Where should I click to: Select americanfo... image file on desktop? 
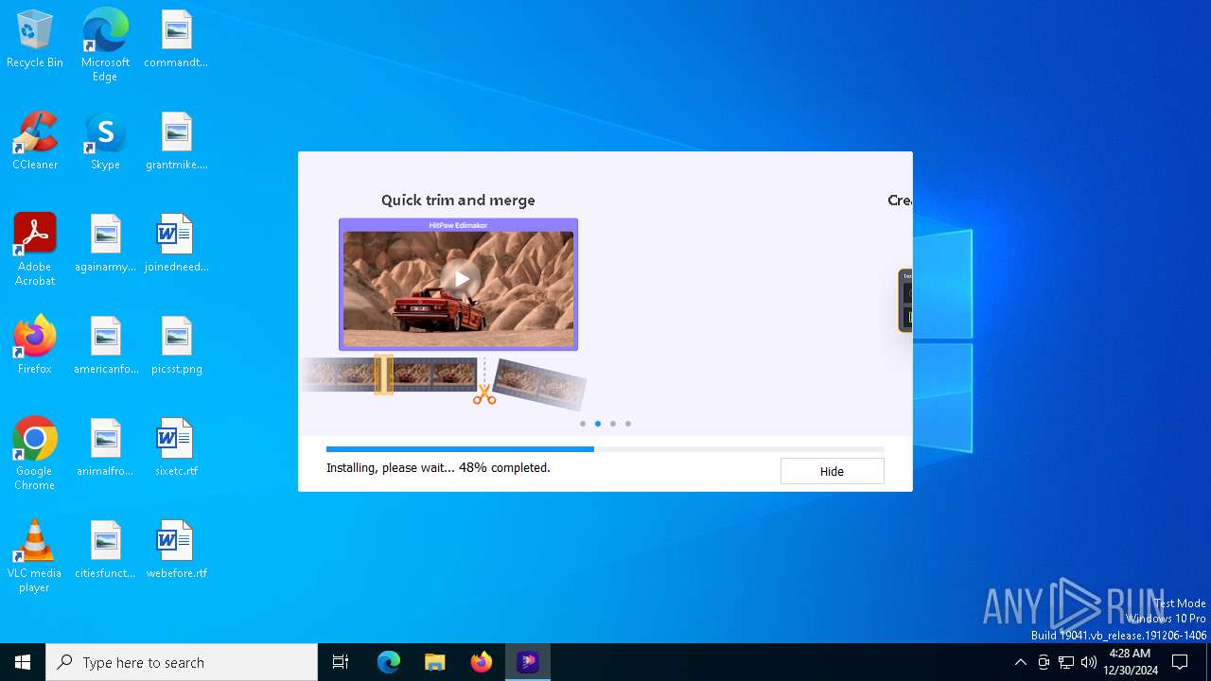tap(105, 346)
